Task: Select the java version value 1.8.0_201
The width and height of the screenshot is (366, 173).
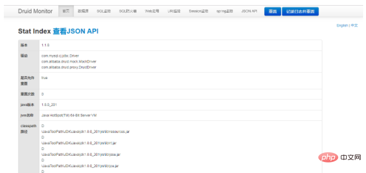Action: tap(49, 105)
